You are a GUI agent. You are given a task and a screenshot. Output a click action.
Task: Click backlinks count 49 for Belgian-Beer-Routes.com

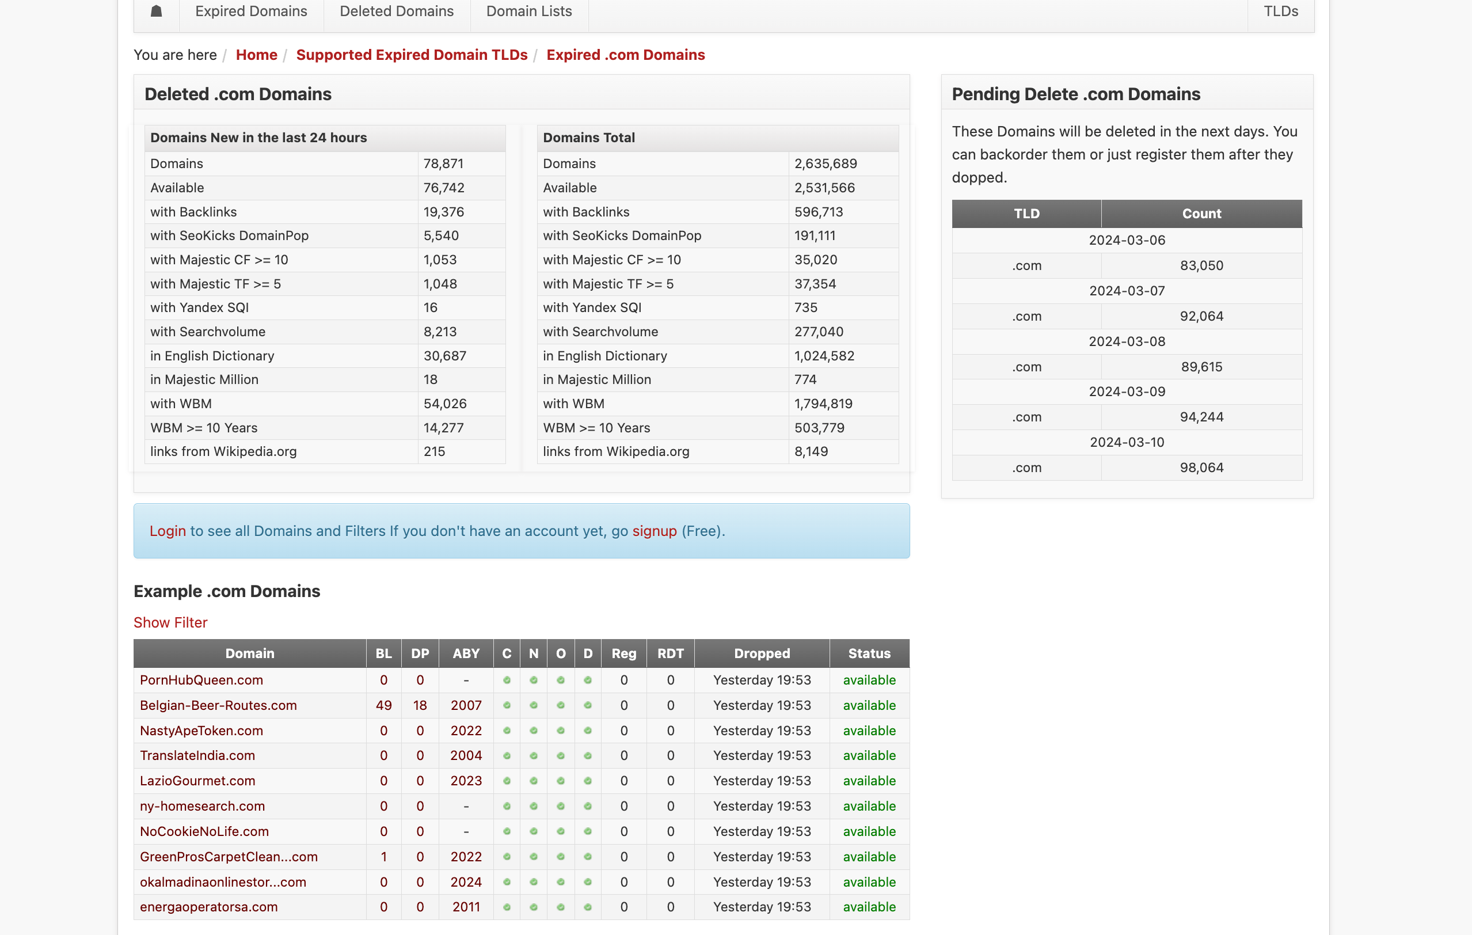(x=384, y=705)
